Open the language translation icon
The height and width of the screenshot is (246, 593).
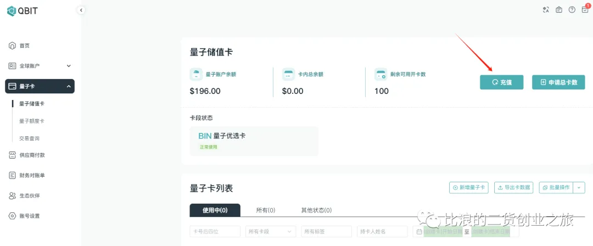coord(546,10)
